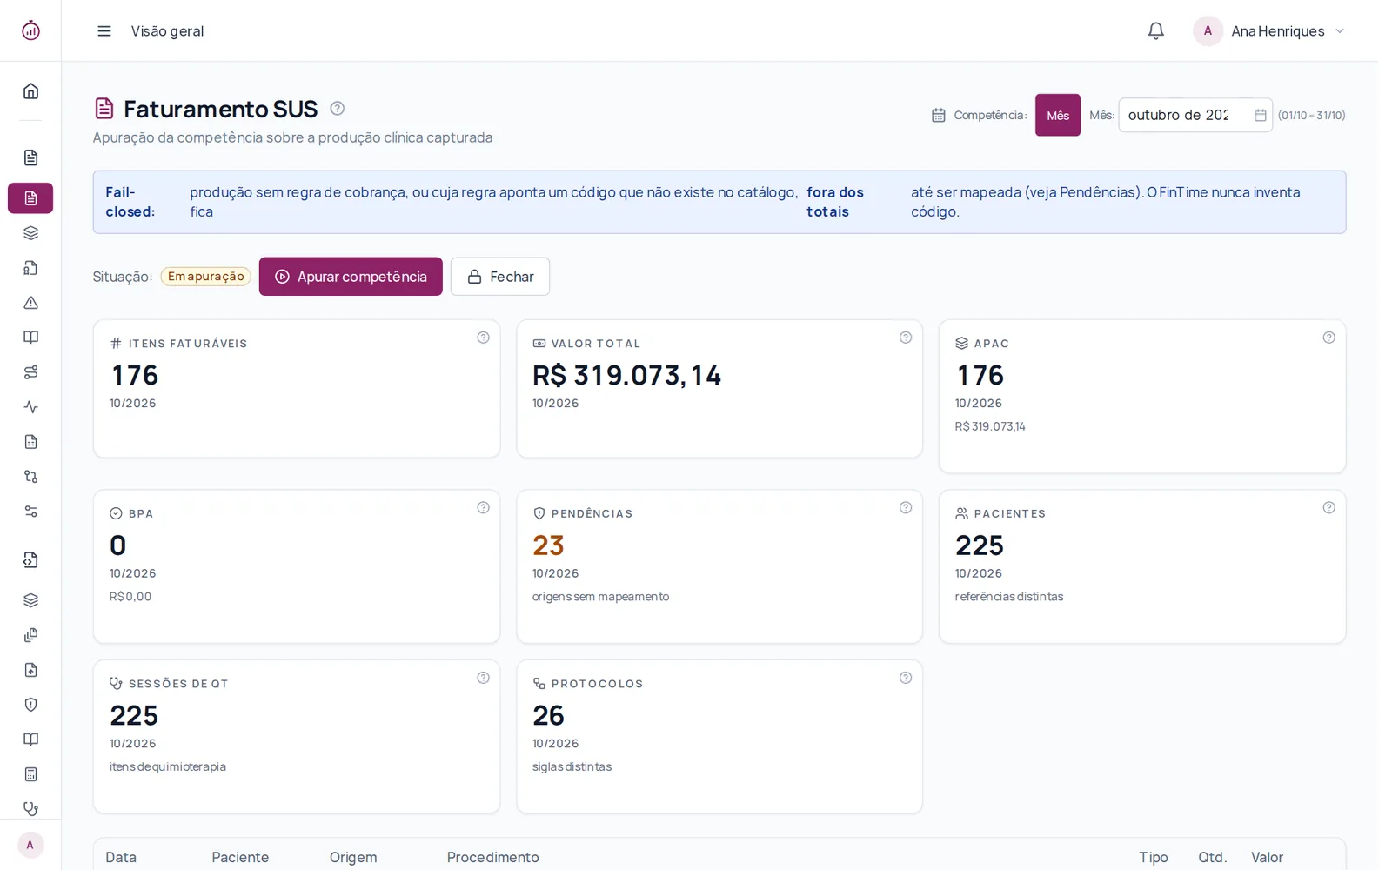1392x870 pixels.
Task: Open the shield alert sidebar icon
Action: pos(30,705)
